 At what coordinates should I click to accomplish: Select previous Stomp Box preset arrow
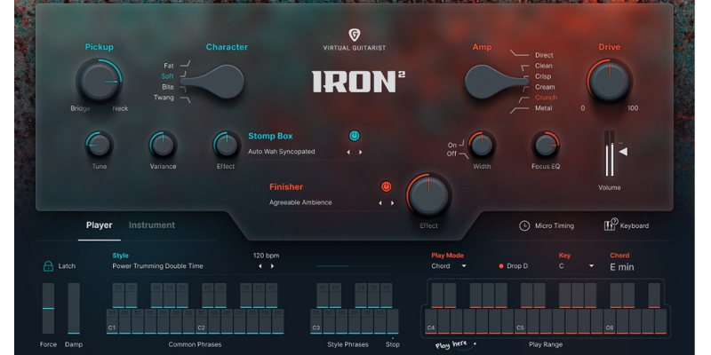[x=348, y=152]
